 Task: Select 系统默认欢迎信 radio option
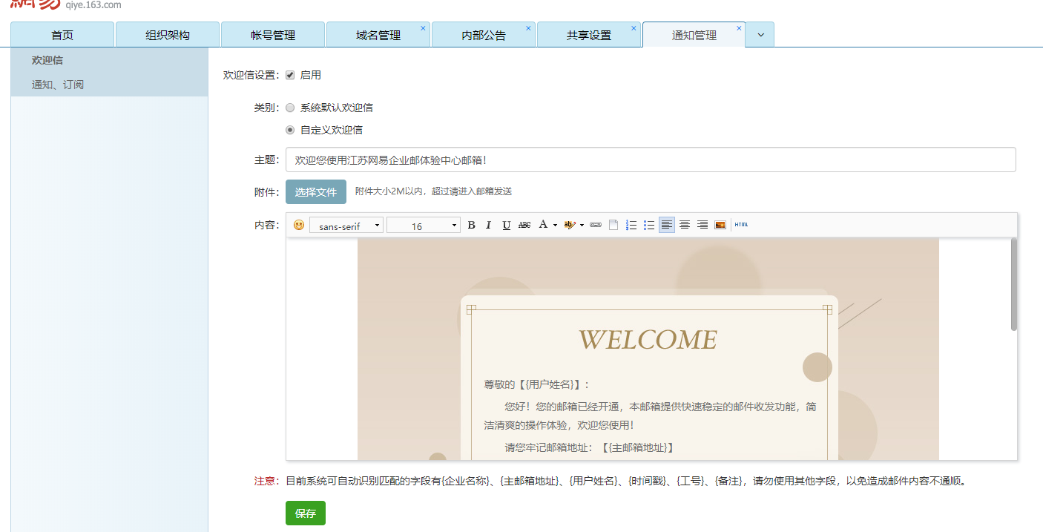pyautogui.click(x=290, y=108)
